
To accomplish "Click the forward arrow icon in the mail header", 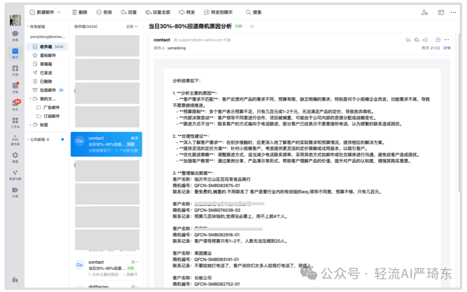I will coord(425,40).
